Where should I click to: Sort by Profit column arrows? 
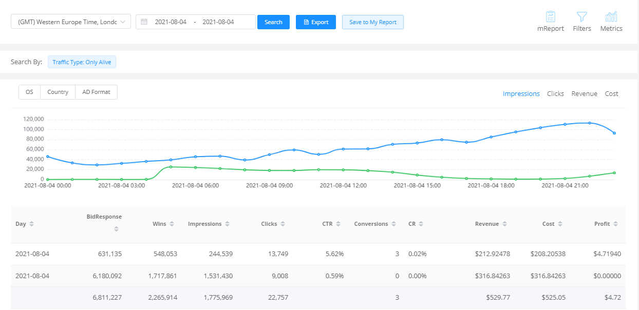point(615,224)
